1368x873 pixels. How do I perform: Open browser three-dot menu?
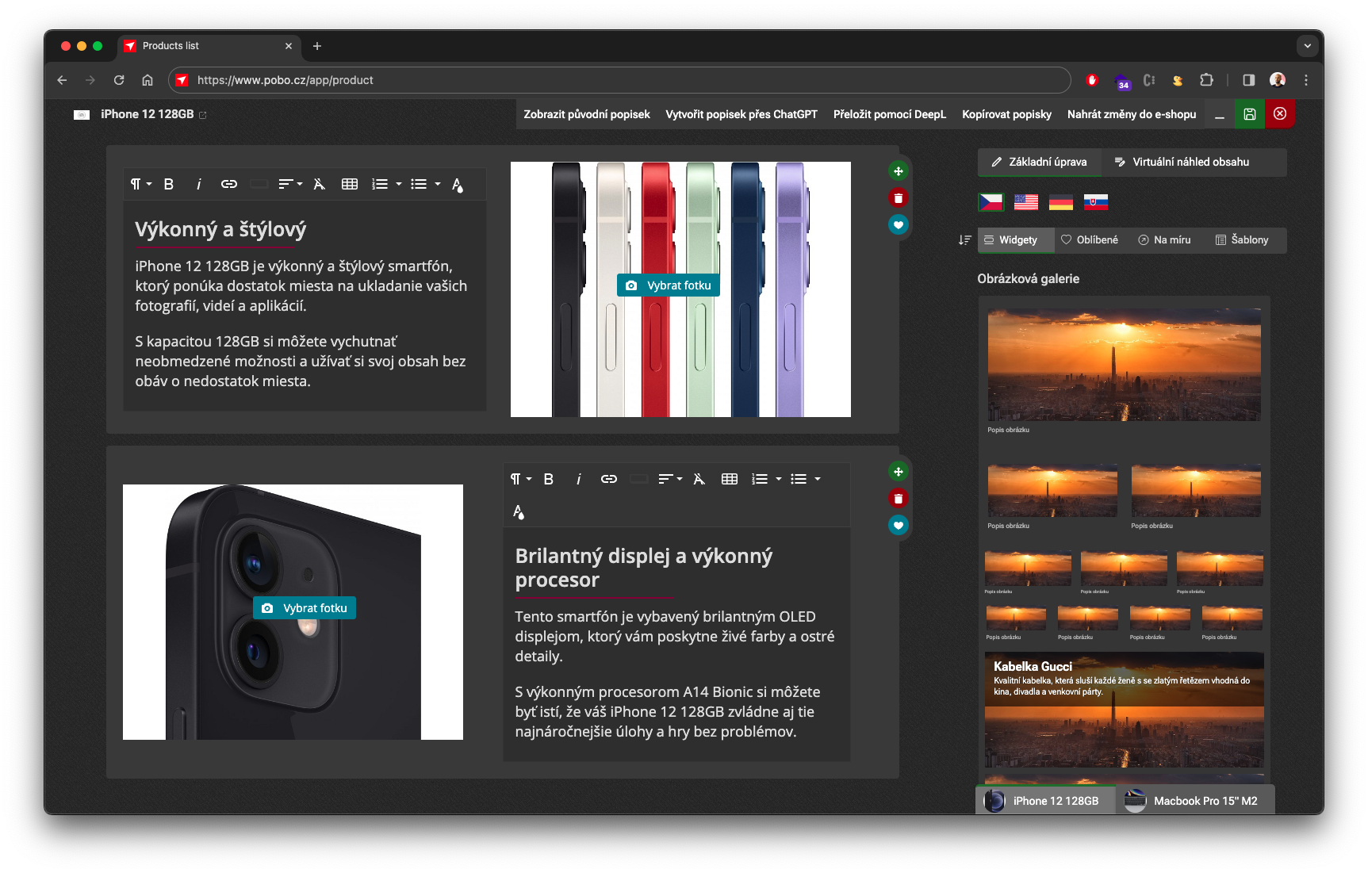[x=1306, y=80]
